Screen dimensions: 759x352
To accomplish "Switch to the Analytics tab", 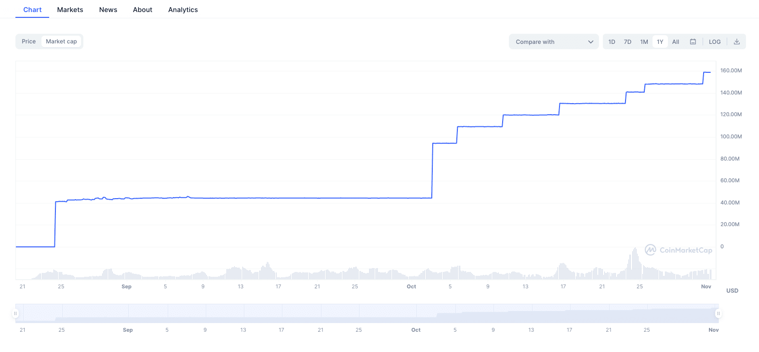I will (x=183, y=10).
